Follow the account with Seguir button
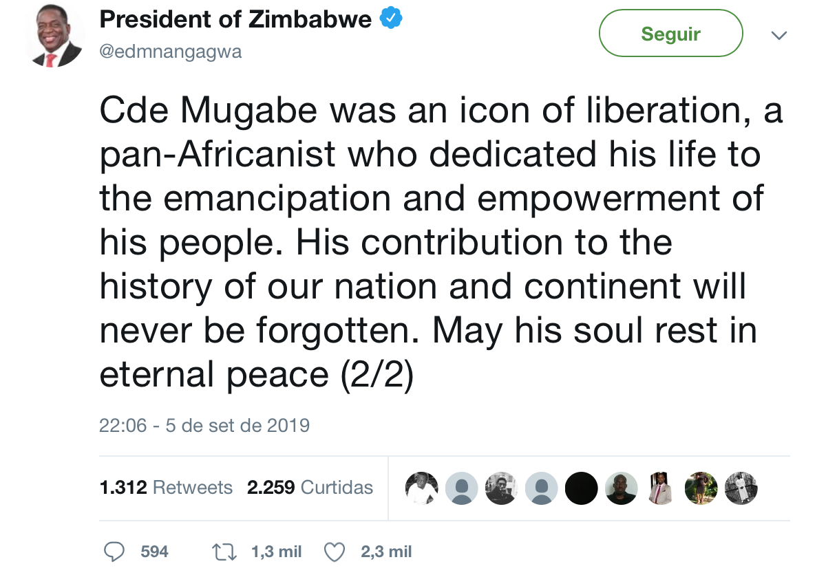The height and width of the screenshot is (586, 837). (671, 33)
